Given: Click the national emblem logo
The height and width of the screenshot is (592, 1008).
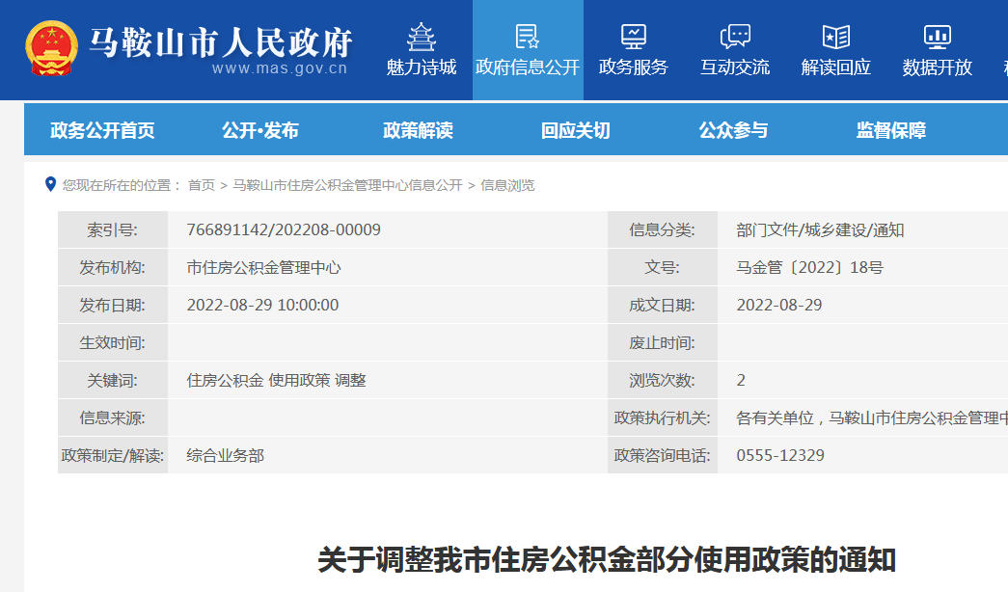Looking at the screenshot, I should click(50, 50).
